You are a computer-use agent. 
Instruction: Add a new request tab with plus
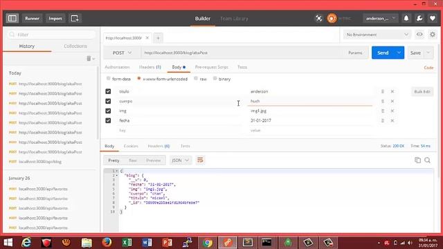pos(159,38)
